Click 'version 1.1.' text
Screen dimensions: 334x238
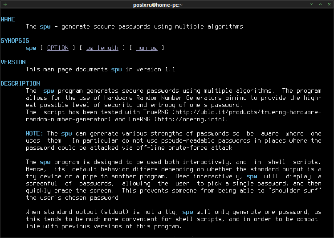[x=157, y=70]
